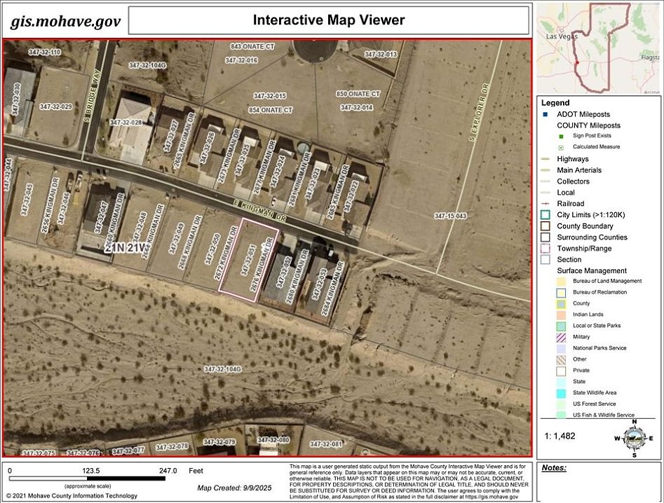
Task: Select the cyan State Wildlife Area swatch
Action: tap(560, 393)
